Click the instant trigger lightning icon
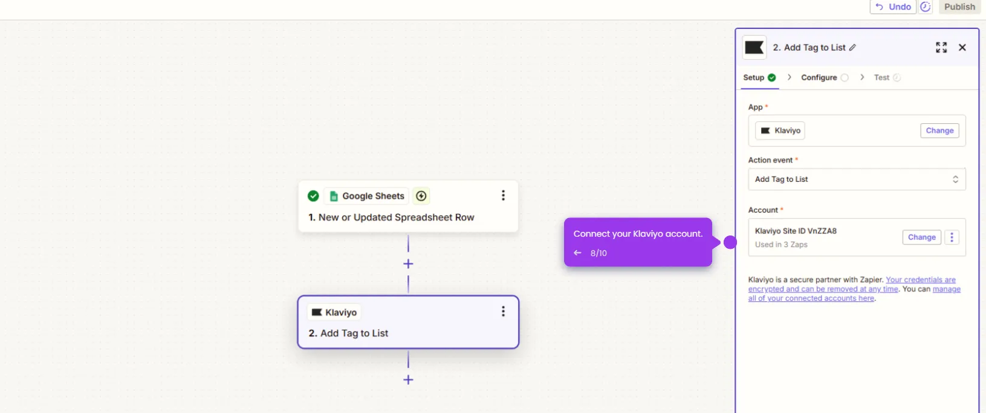 pos(421,196)
